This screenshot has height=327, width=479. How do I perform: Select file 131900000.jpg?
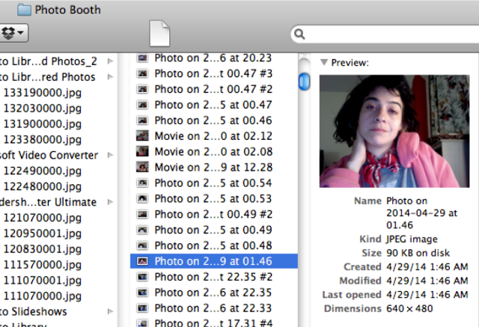tap(42, 124)
